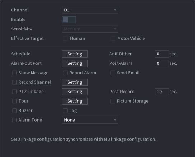Check the Motor Vehicle target box
Viewport: 195px width, 157px height.
click(113, 39)
